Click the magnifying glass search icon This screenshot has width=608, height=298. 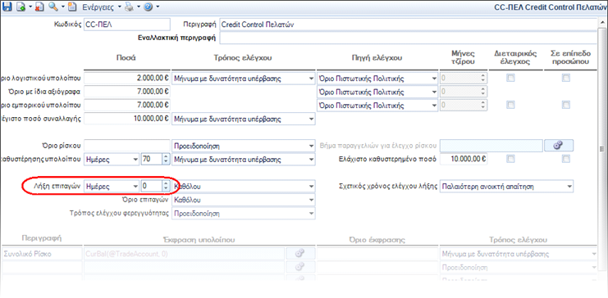[x=53, y=7]
